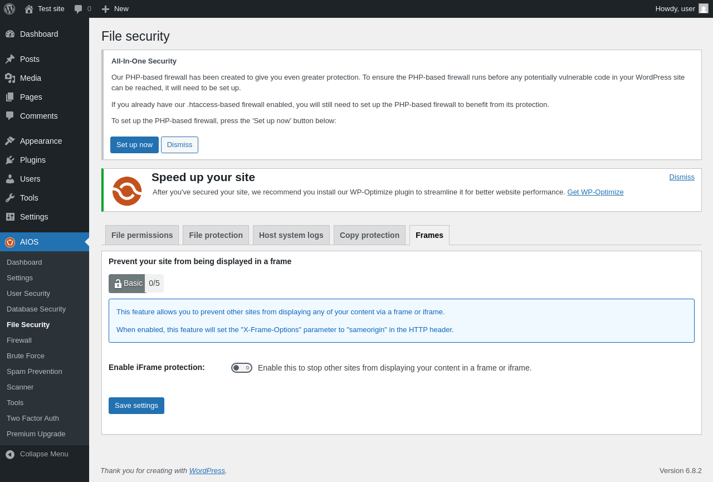Select the Frames tab
Viewport: 713px width, 482px height.
click(x=429, y=235)
